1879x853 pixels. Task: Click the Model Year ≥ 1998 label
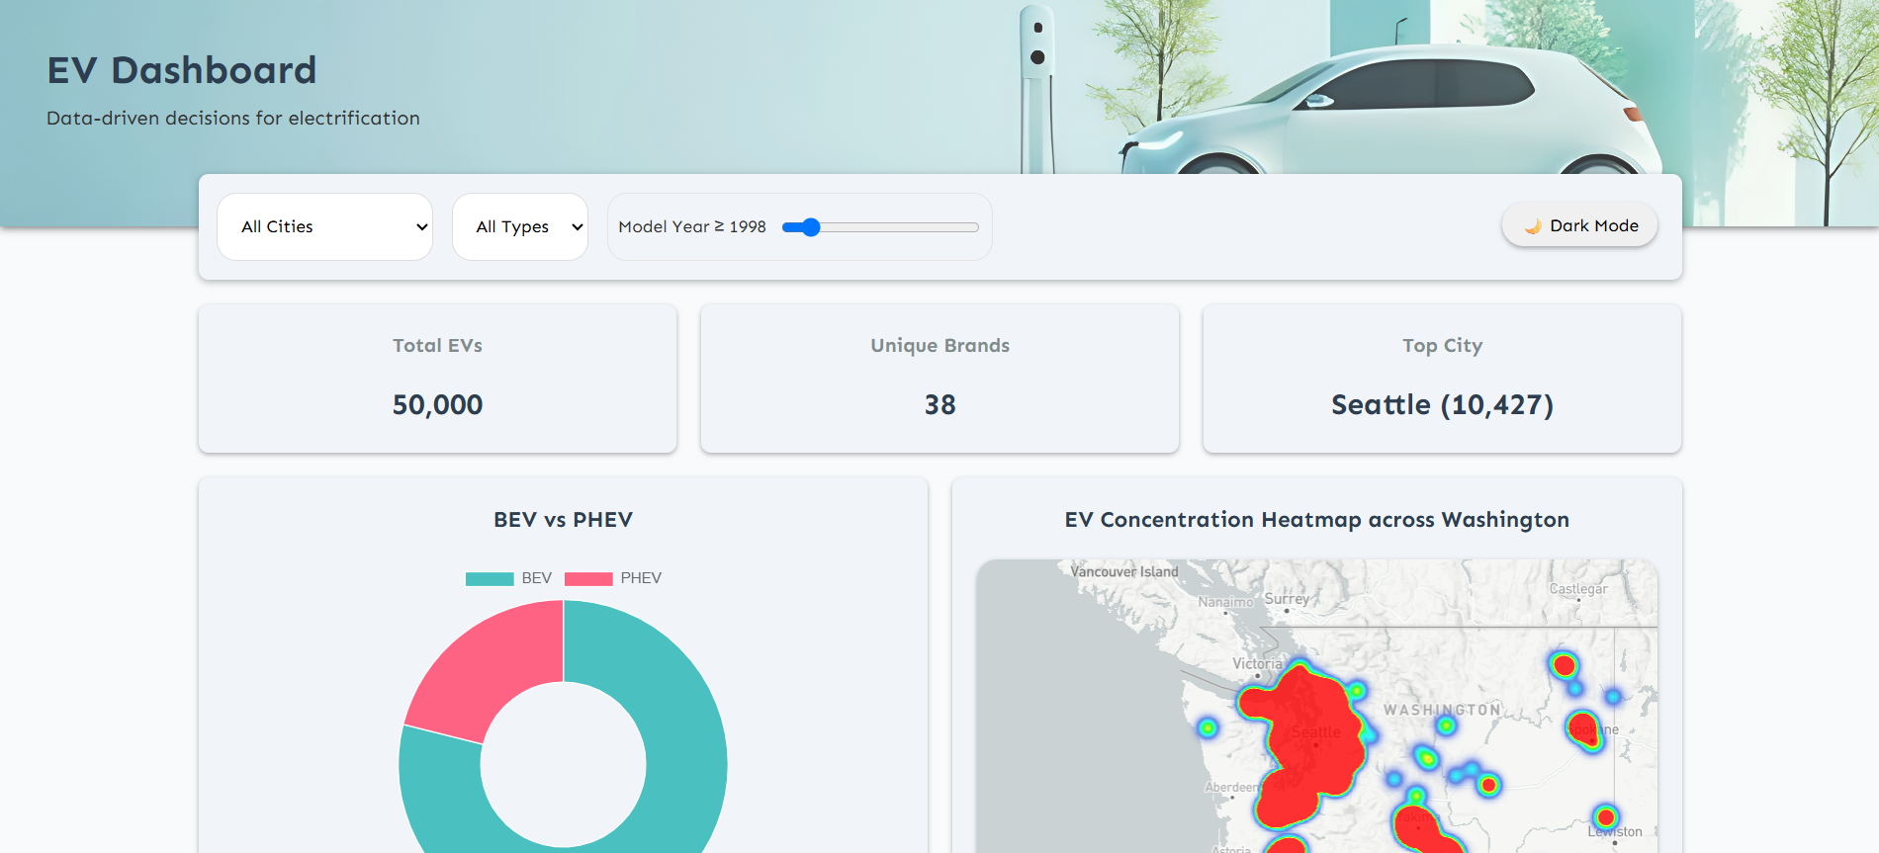coord(692,226)
